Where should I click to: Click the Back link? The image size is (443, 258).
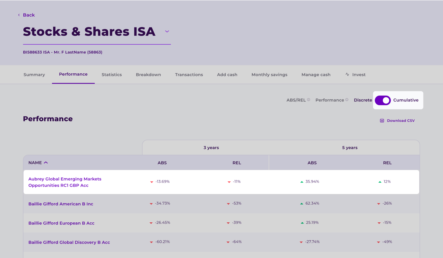pos(29,15)
